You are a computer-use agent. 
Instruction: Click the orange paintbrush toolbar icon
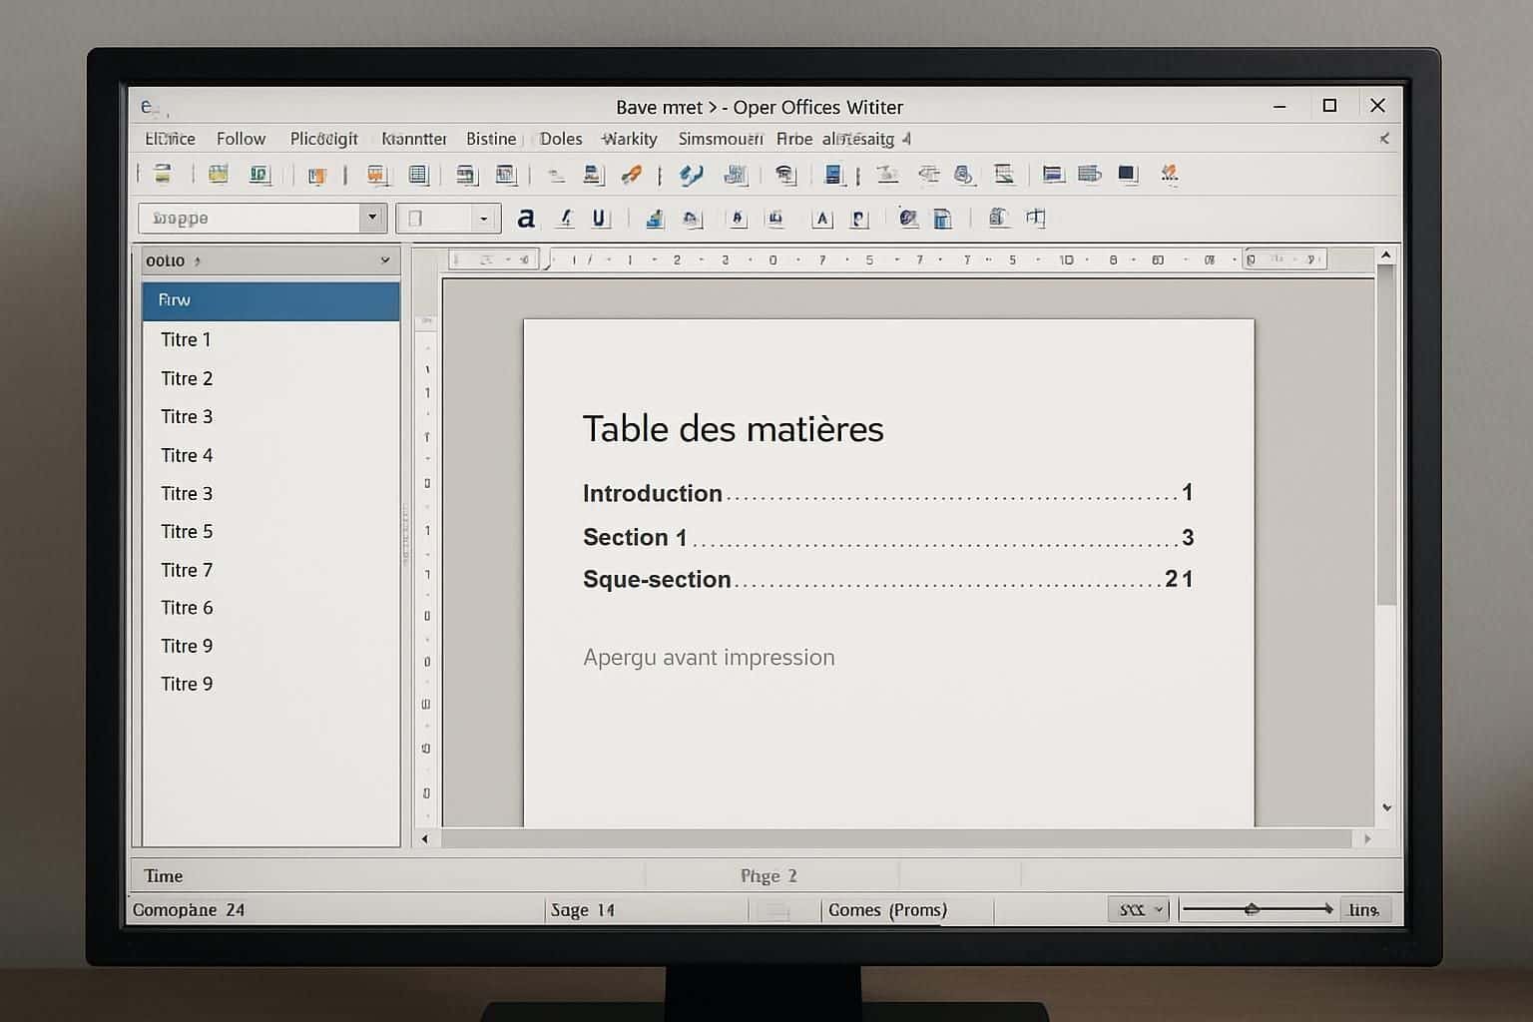631,175
